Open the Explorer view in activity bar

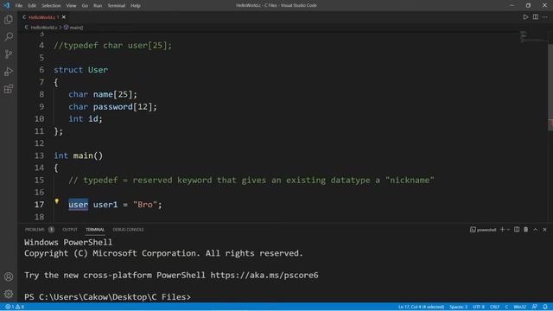click(9, 19)
